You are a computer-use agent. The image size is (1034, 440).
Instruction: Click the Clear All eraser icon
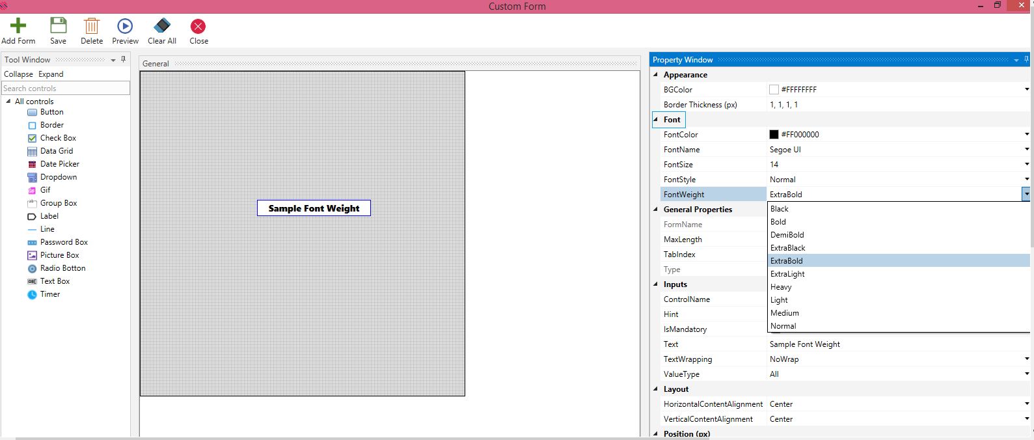coord(162,26)
